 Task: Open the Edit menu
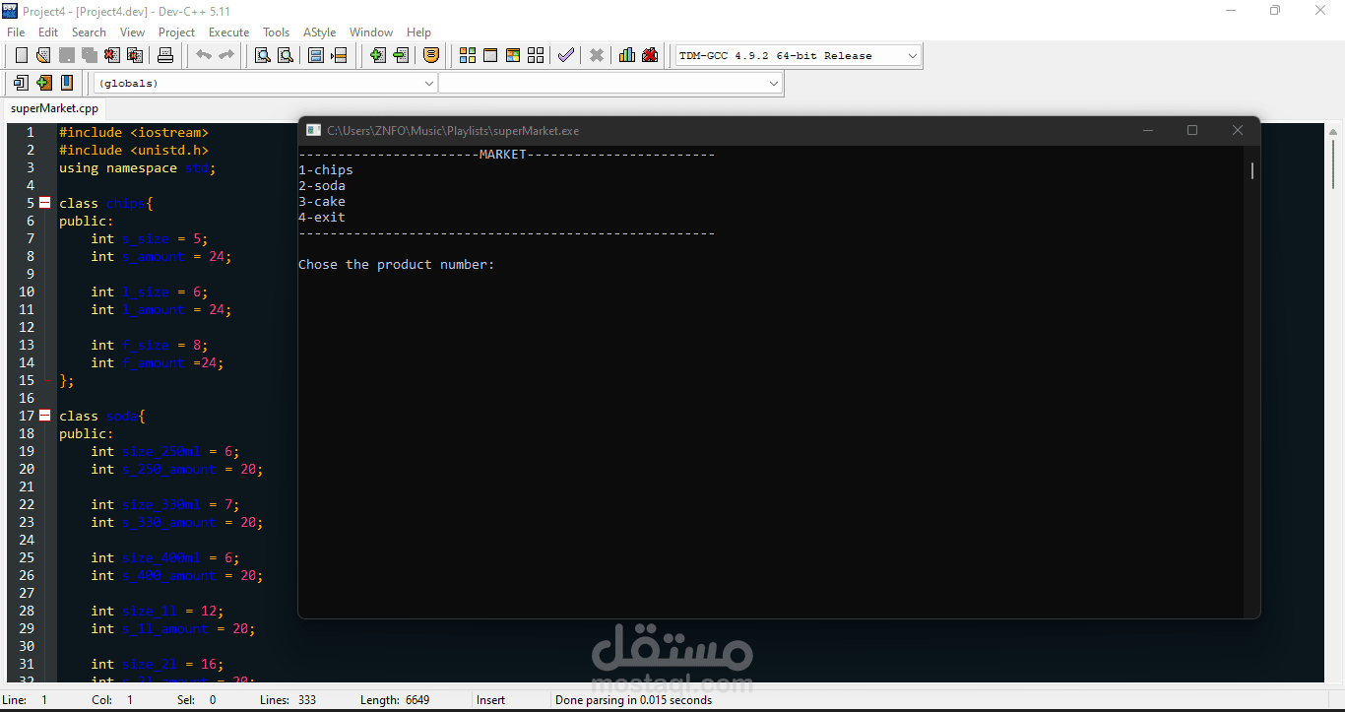[x=48, y=32]
